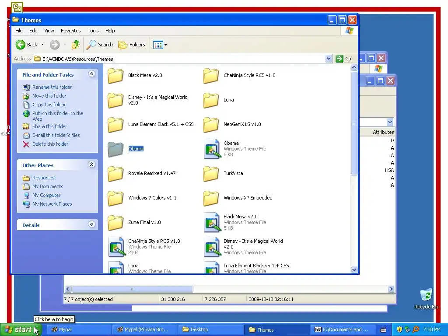Click Move this folder

[x=49, y=96]
